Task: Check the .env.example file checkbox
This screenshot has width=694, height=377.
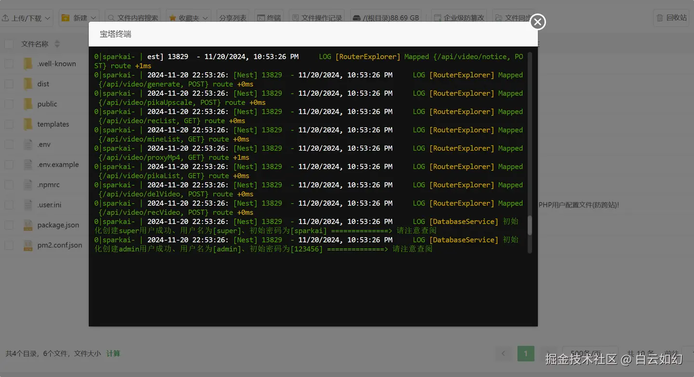Action: 9,164
